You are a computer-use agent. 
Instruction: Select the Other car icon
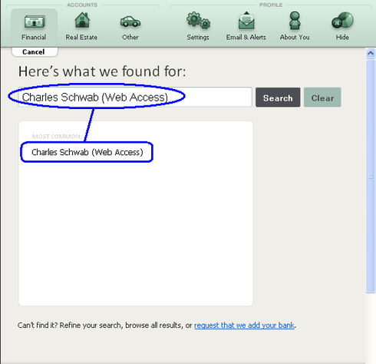point(130,22)
